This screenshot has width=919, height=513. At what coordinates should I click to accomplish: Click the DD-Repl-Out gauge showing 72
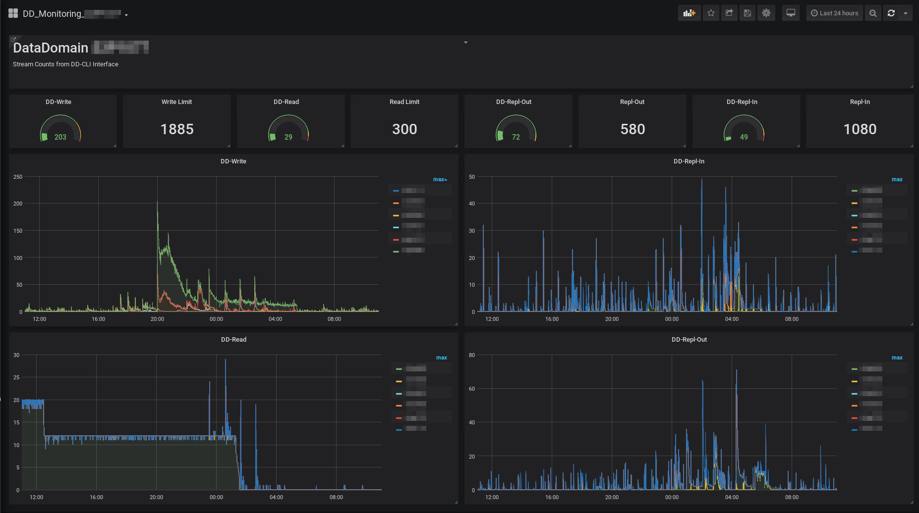[516, 129]
